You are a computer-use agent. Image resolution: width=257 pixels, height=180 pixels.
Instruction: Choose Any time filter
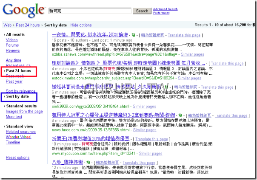[14, 60]
